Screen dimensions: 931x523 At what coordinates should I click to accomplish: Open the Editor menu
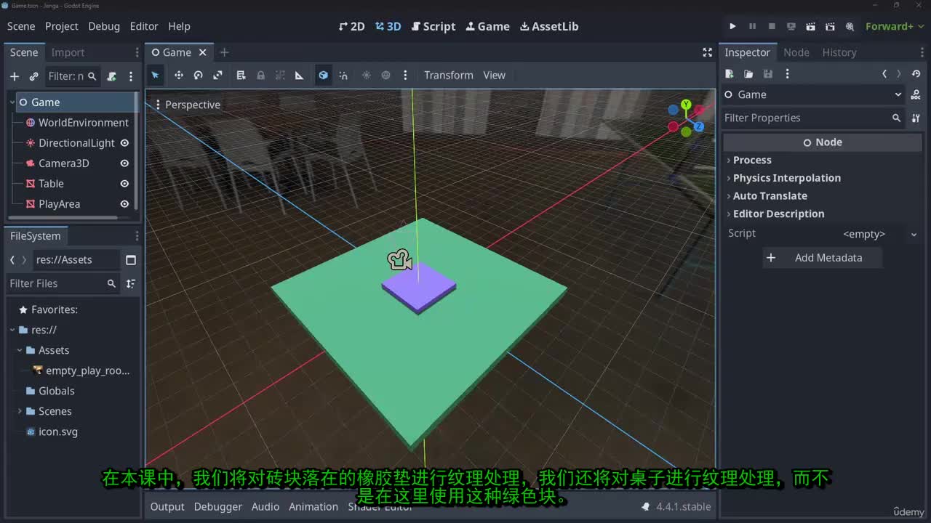(x=144, y=26)
